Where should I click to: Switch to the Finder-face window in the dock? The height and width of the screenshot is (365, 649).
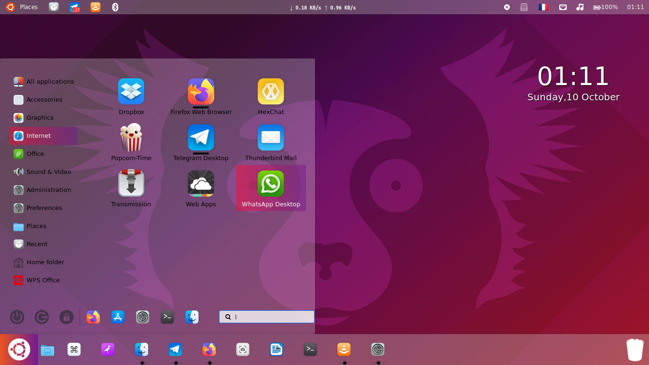142,350
